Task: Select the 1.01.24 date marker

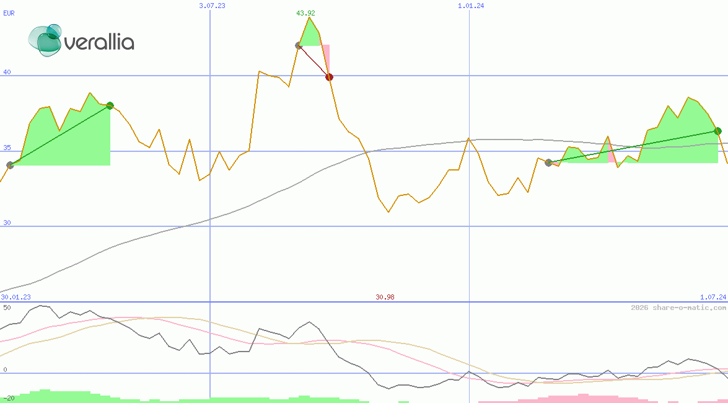Action: [x=470, y=6]
